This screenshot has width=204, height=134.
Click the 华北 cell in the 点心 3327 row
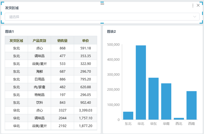[16, 110]
